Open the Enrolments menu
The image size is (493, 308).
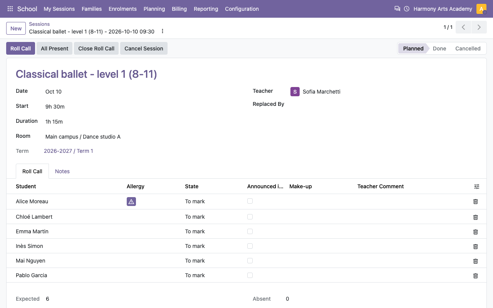point(122,9)
